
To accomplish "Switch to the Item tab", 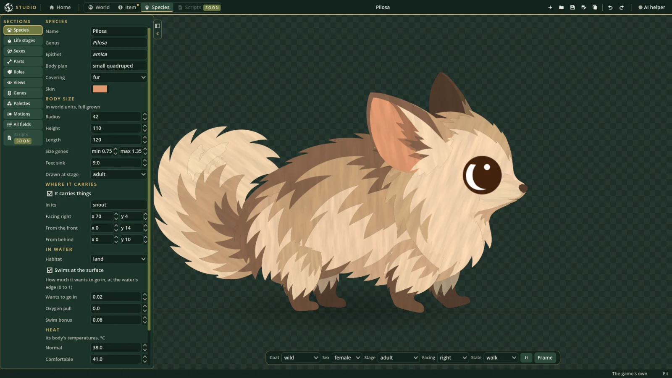I will coord(127,8).
